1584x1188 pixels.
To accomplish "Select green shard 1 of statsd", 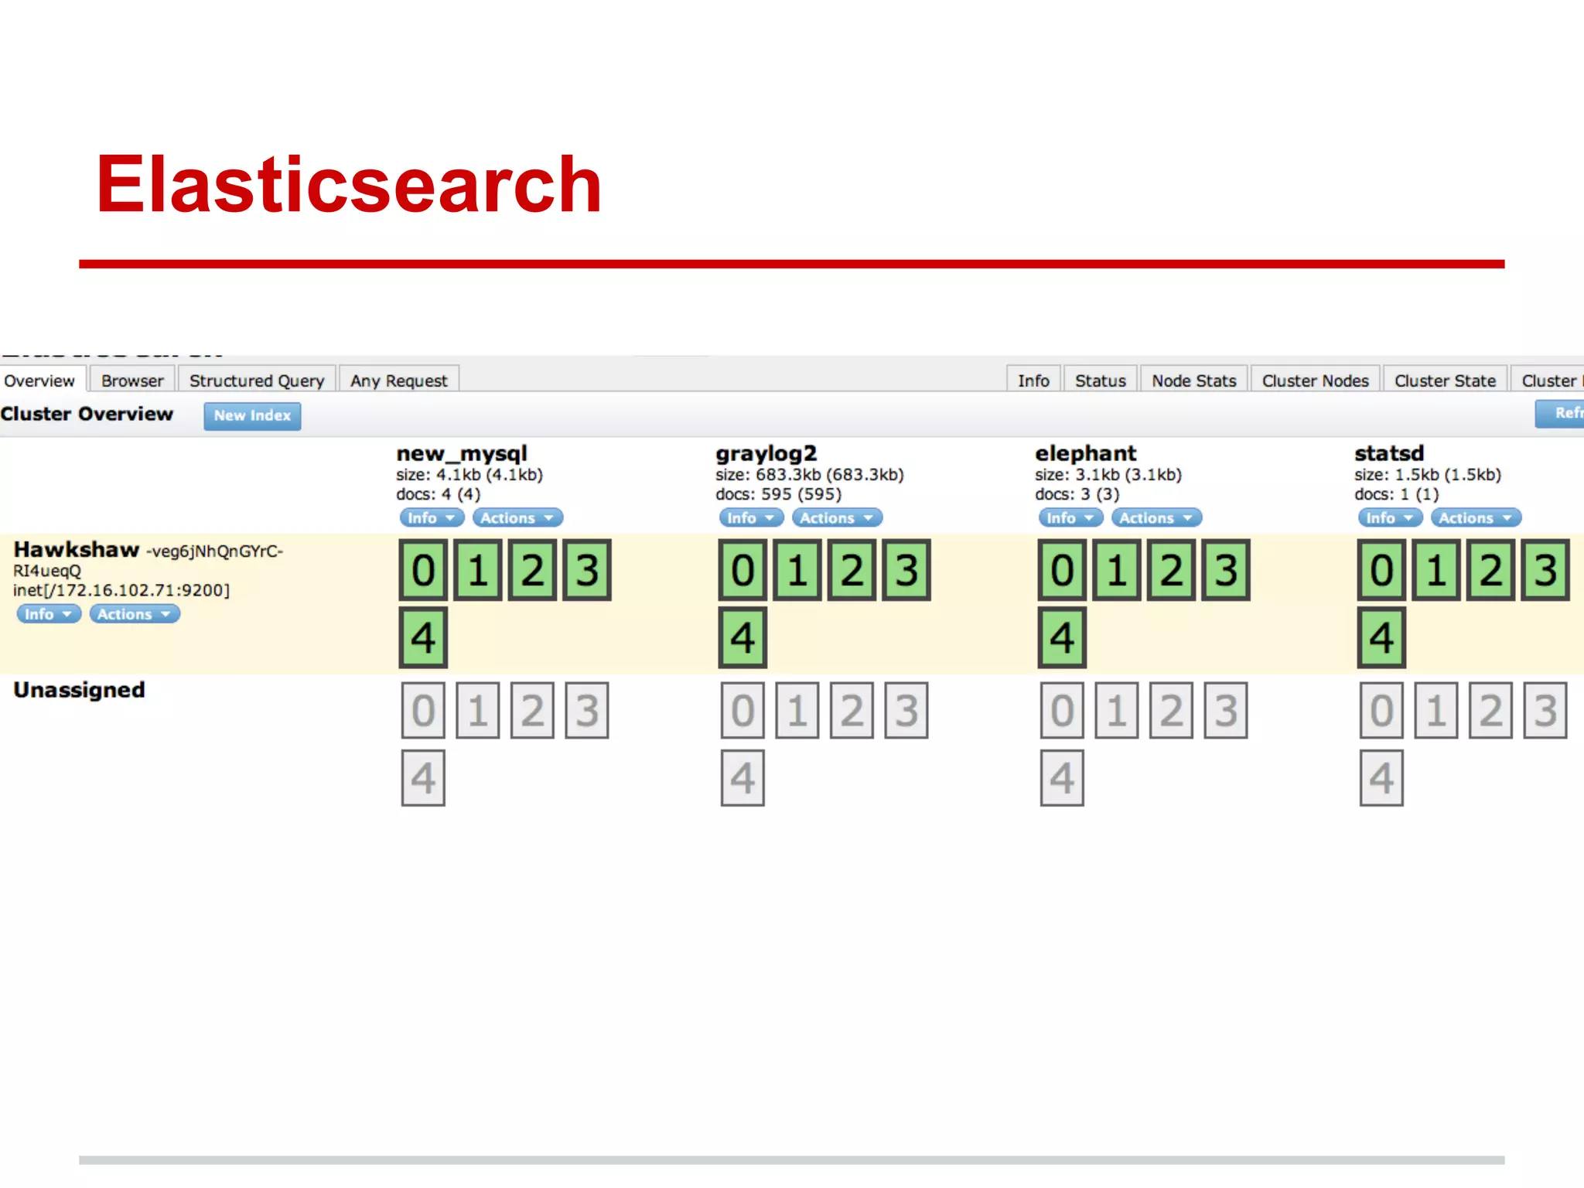I will click(1437, 570).
